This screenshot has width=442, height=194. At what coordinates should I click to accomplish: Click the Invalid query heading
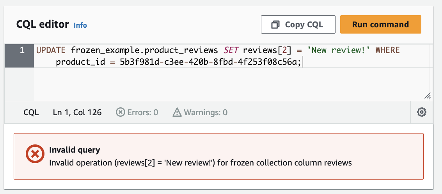pos(75,150)
